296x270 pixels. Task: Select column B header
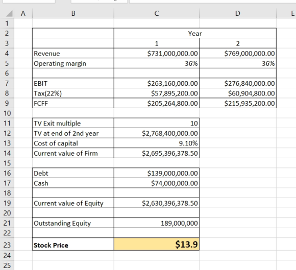[73, 13]
